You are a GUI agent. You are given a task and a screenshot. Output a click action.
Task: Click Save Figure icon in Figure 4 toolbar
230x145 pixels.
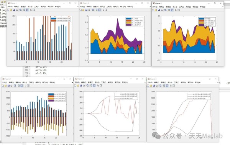8,86
